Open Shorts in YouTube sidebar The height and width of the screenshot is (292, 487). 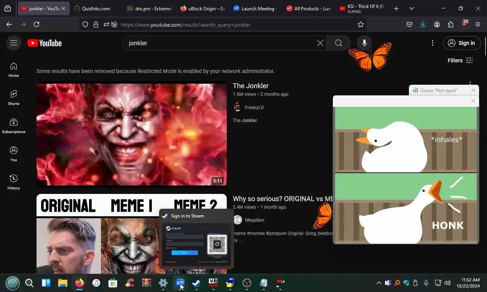point(14,98)
